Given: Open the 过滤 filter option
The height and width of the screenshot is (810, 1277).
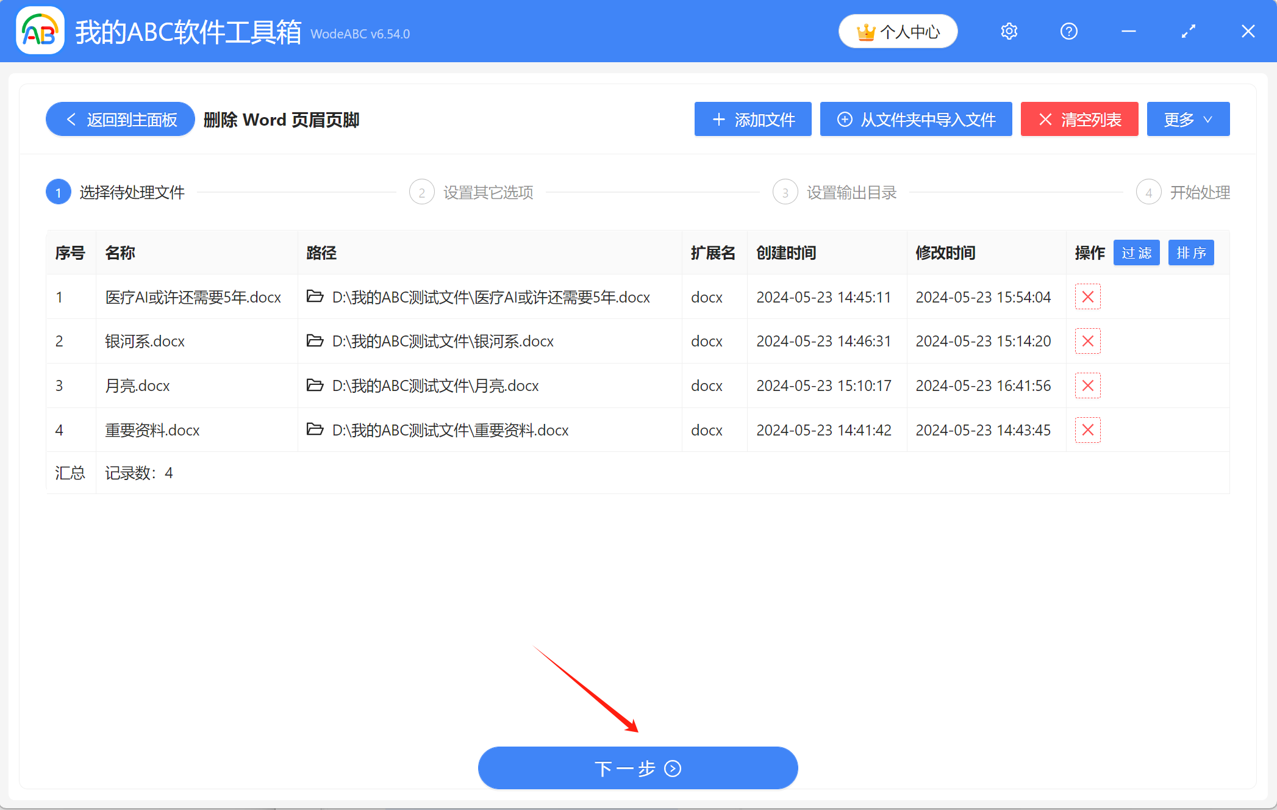Looking at the screenshot, I should [1136, 253].
